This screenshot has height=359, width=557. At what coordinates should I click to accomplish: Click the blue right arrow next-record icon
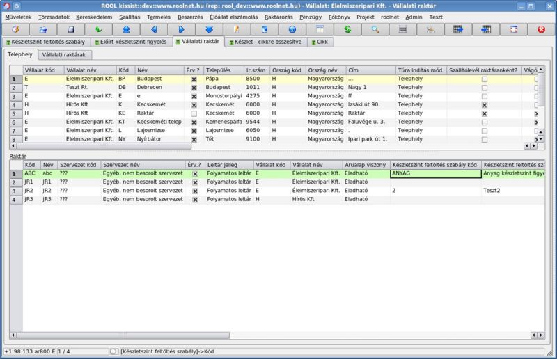pos(181,29)
